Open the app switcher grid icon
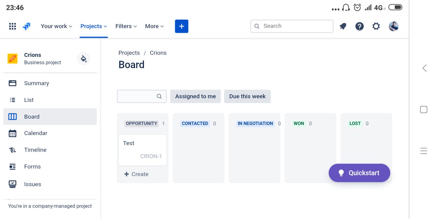The height and width of the screenshot is (219, 438). coord(12,26)
